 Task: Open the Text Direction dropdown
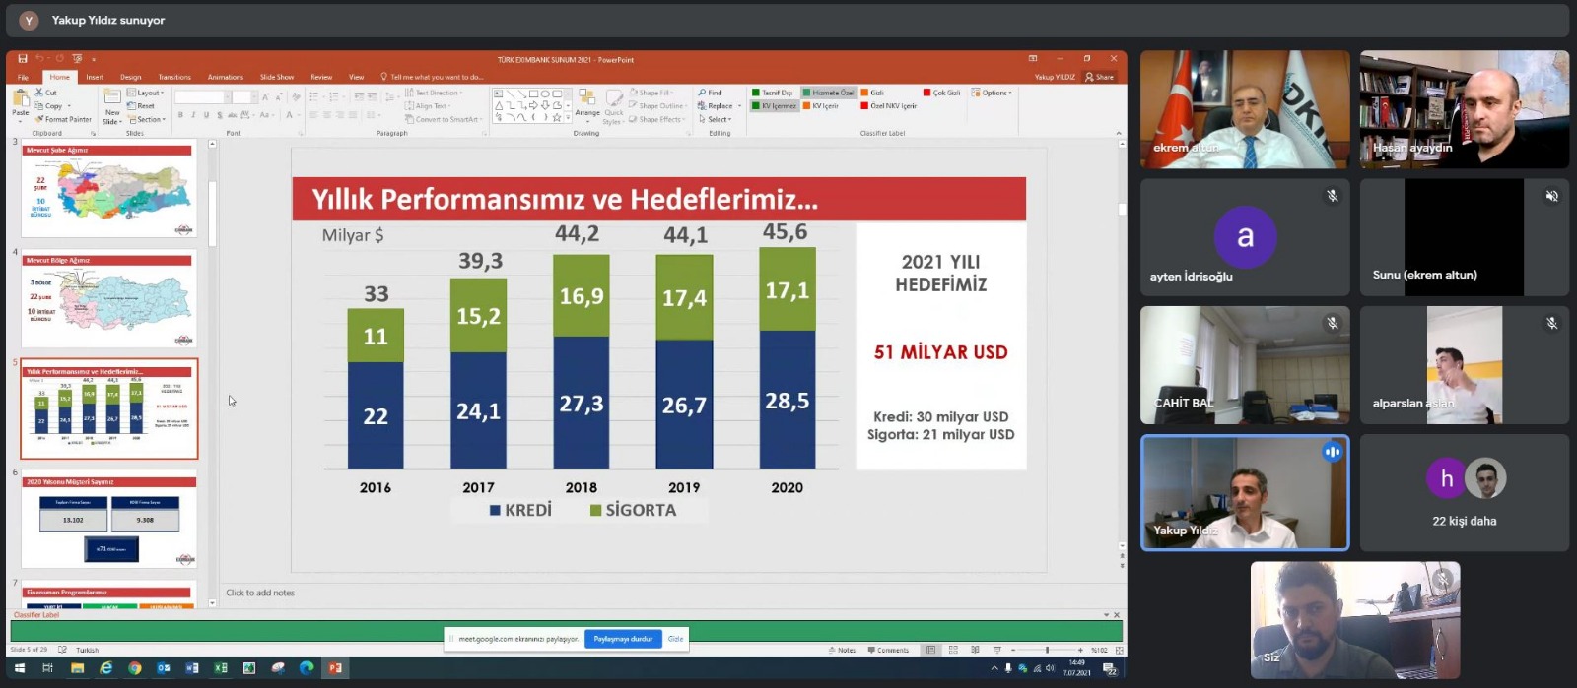(x=434, y=93)
